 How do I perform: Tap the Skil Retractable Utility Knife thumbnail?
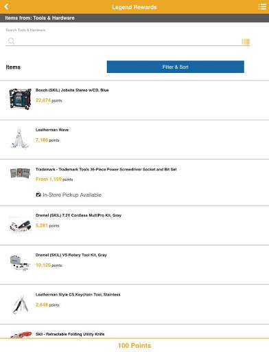21,335
